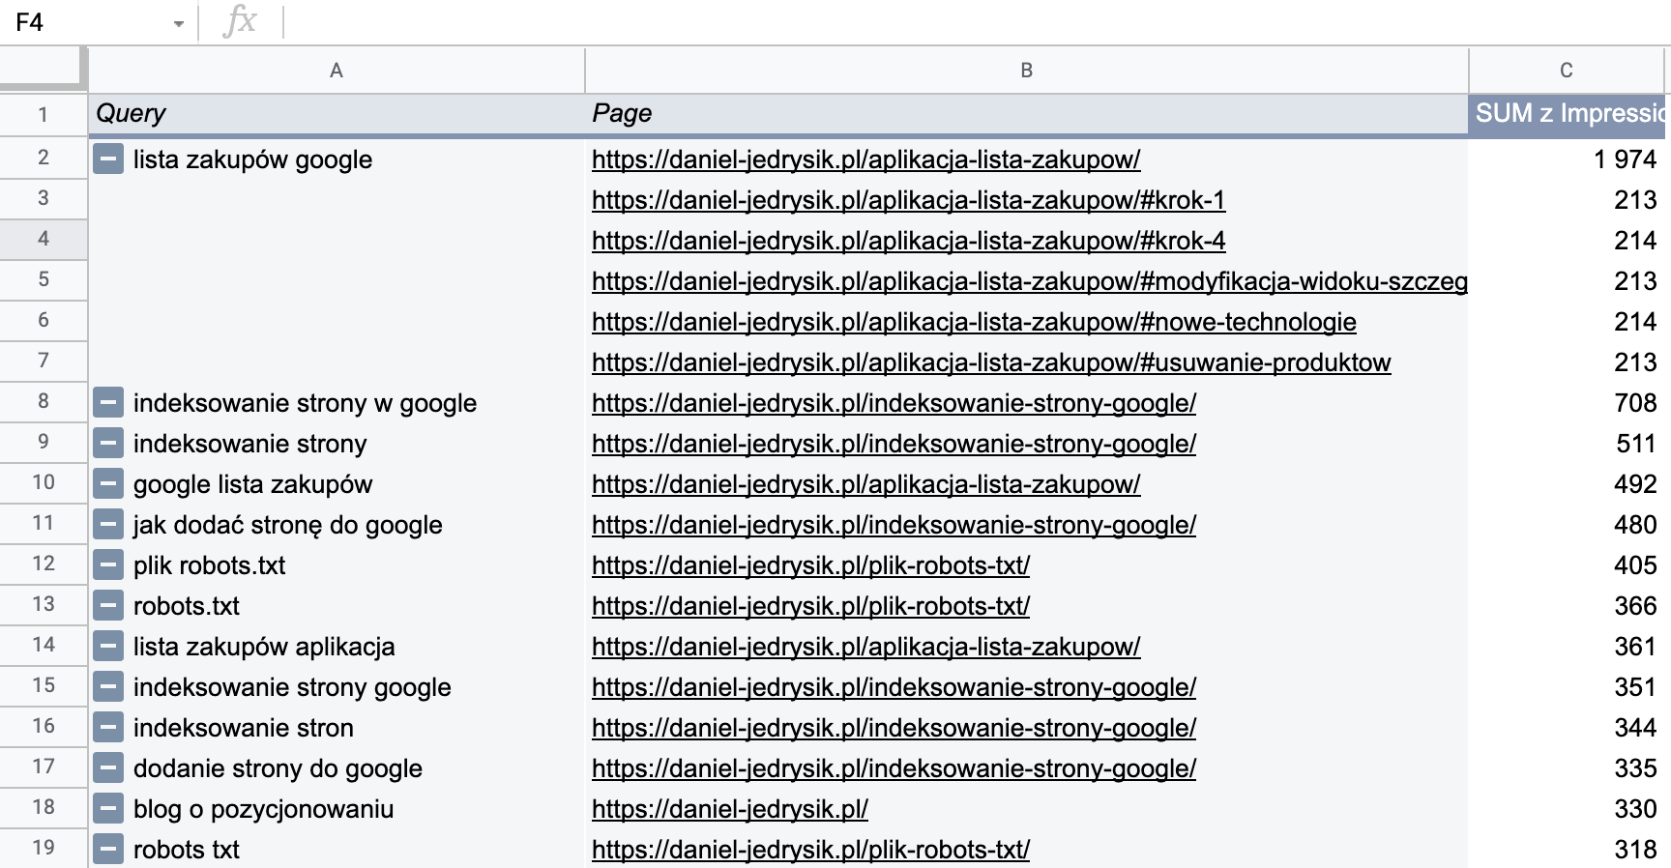The image size is (1671, 868).
Task: Click the cell with value 351
Action: pyautogui.click(x=1567, y=686)
